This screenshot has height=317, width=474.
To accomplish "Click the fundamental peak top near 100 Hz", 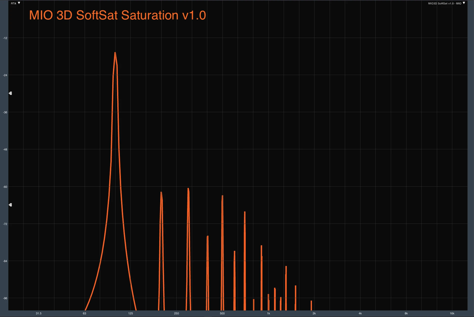I will pos(115,53).
